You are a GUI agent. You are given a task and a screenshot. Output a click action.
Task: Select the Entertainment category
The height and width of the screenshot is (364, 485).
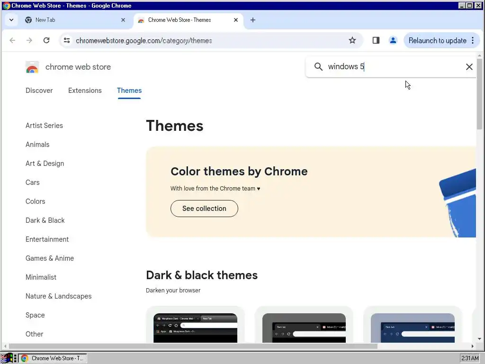pyautogui.click(x=47, y=239)
